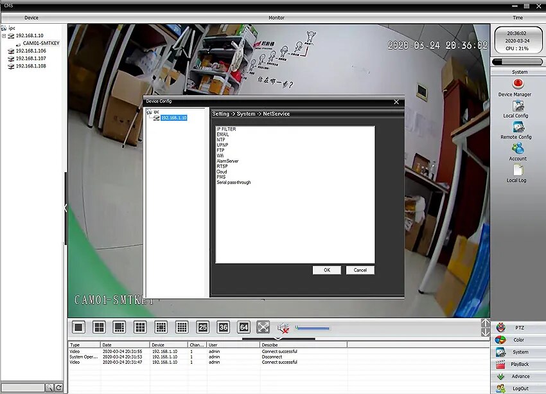
Task: Open the Advance panel
Action: click(x=518, y=376)
